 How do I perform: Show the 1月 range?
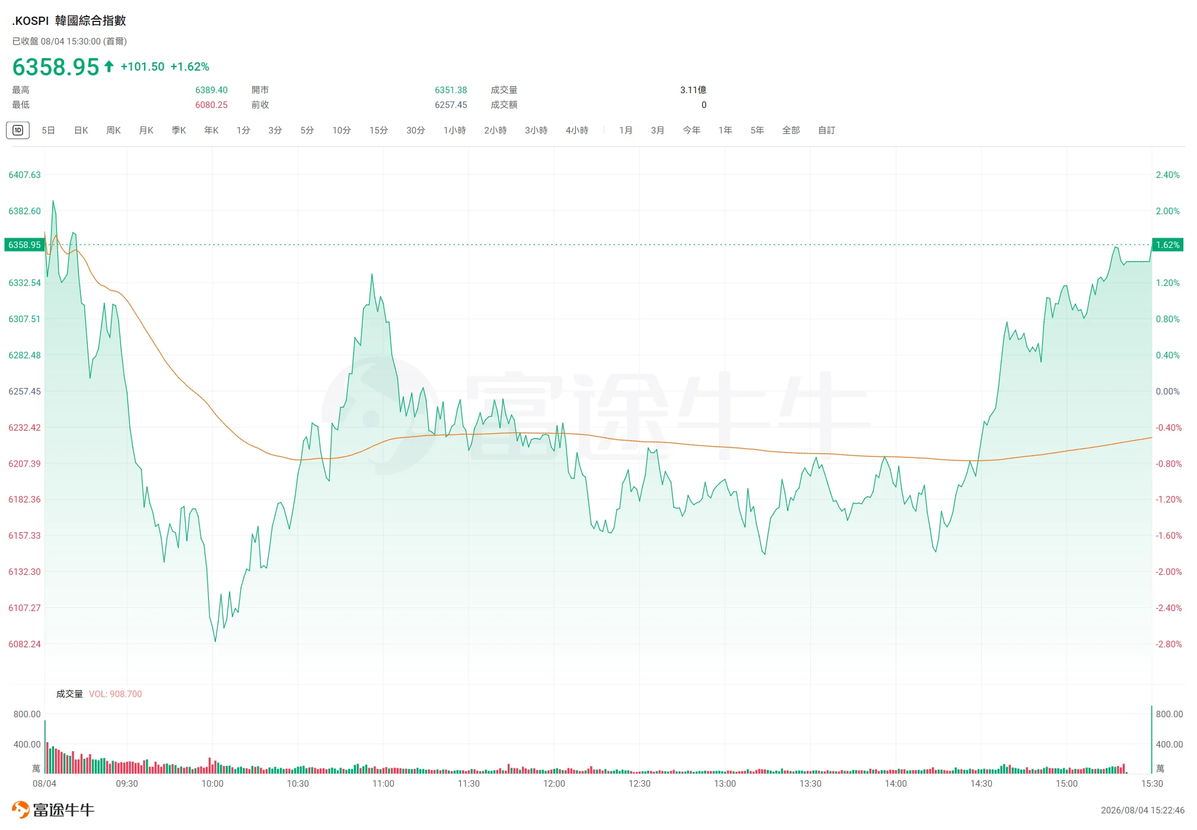(x=626, y=131)
